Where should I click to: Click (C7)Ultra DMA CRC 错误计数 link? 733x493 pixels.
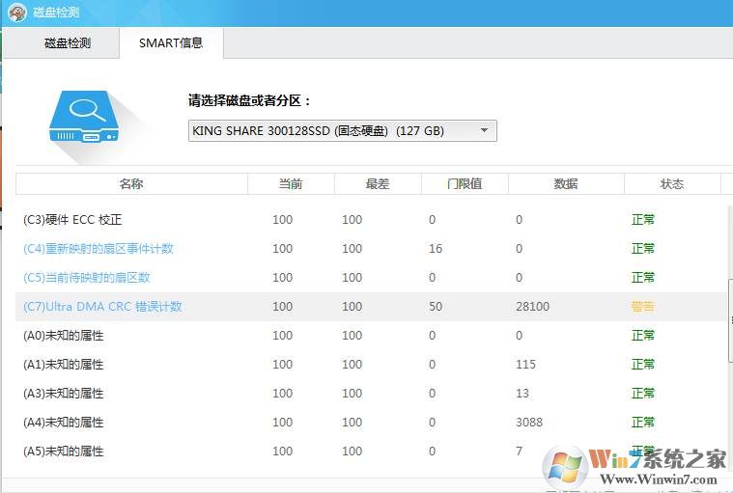point(102,307)
